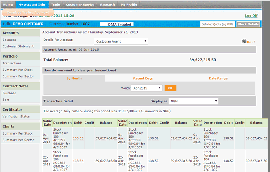Type in the Detailed Quote input field

tap(217, 24)
